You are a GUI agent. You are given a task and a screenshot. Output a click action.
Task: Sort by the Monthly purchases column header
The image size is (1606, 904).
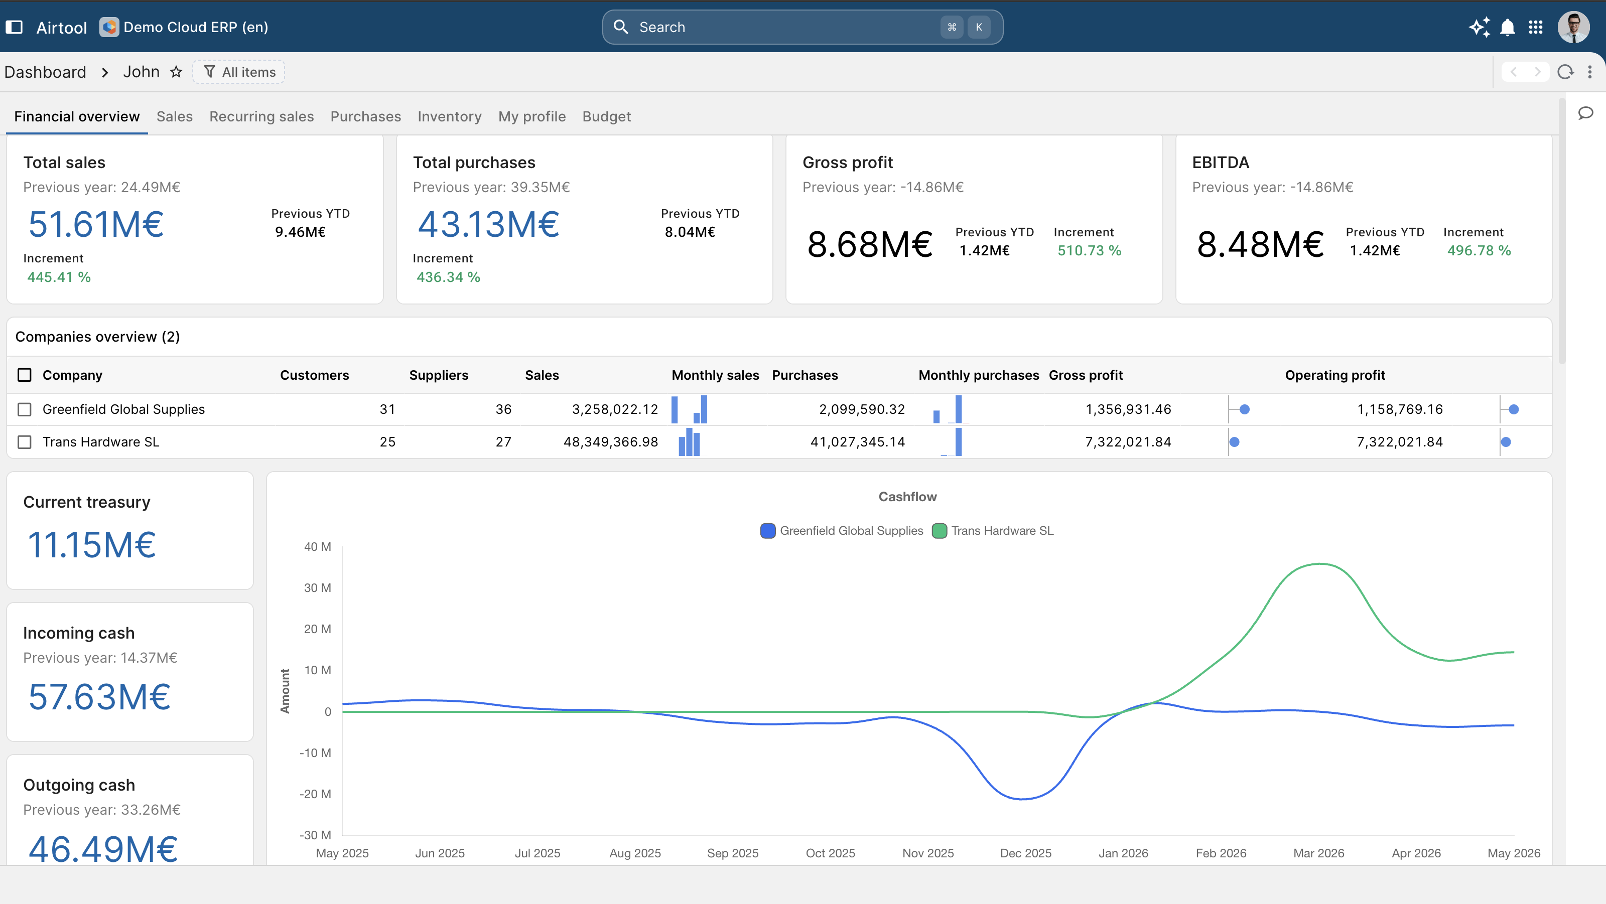click(x=978, y=375)
